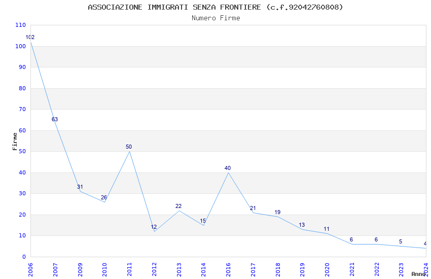Click the 102 data point for 2006
Viewport: 431px width, 279px height.
30,38
